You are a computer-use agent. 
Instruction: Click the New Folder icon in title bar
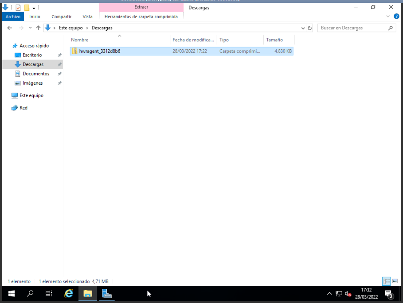(26, 8)
